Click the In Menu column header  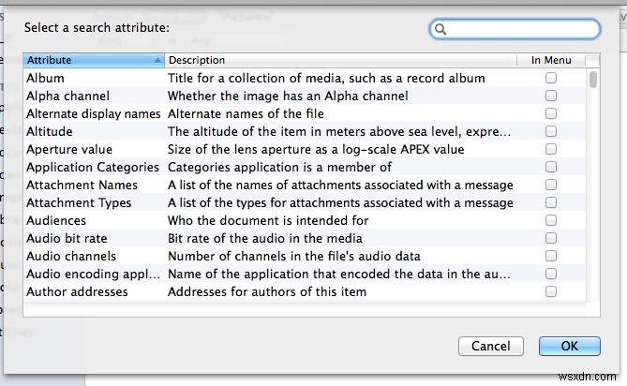(549, 60)
